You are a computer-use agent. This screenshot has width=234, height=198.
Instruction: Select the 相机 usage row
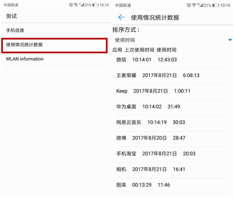172,169
